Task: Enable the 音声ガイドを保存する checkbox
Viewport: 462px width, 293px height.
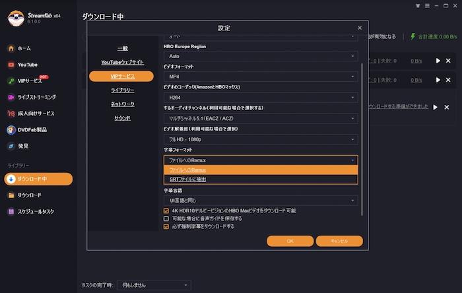Action: (x=166, y=219)
